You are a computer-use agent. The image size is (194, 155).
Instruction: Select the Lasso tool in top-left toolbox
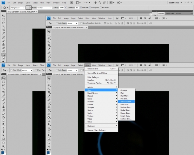pyautogui.click(x=4, y=23)
